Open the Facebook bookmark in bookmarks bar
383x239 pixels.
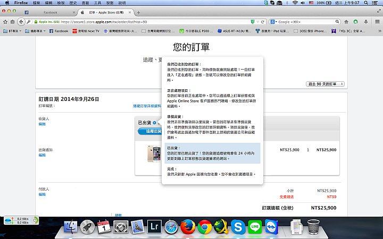[x=59, y=31]
